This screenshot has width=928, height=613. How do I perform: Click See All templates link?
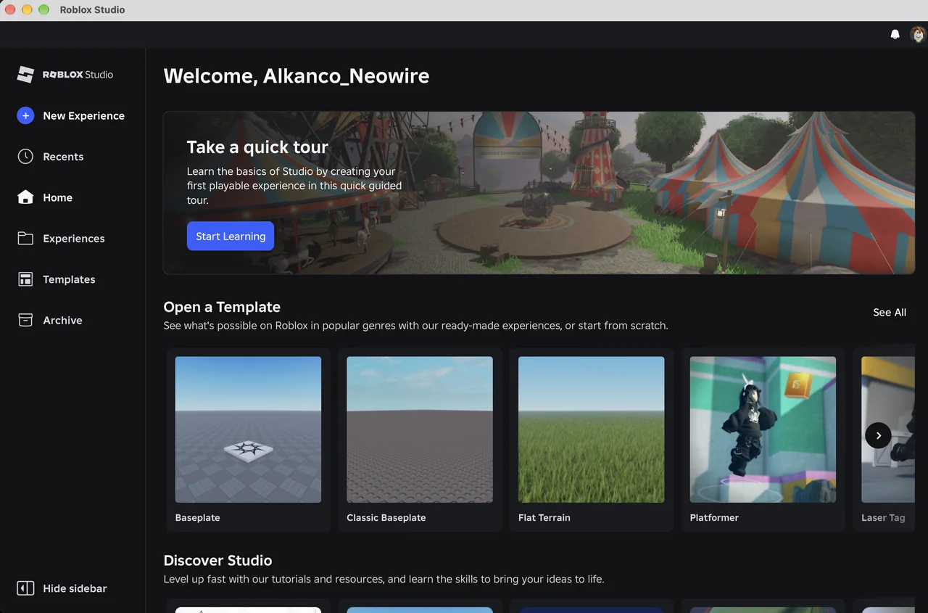[x=890, y=312]
